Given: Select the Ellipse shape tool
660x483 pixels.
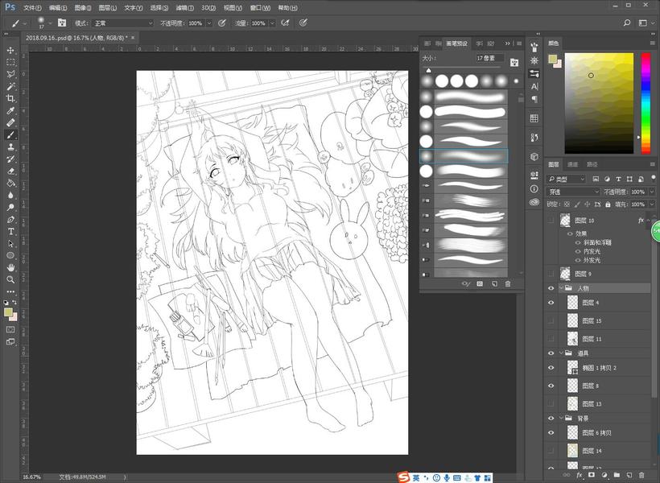Looking at the screenshot, I should click(x=10, y=256).
